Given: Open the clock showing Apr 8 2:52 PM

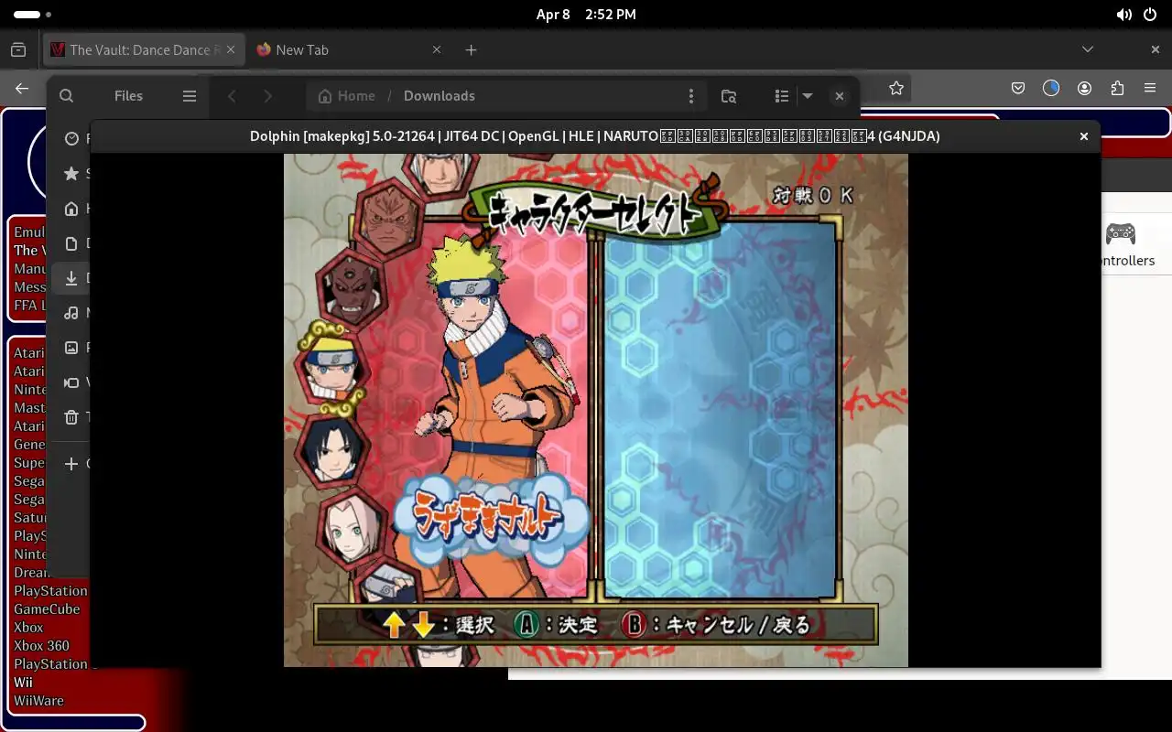Looking at the screenshot, I should coord(586,15).
